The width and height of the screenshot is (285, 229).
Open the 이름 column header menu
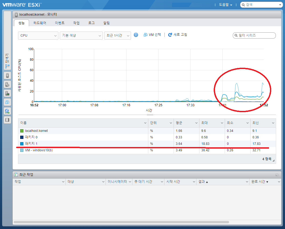coord(145,123)
